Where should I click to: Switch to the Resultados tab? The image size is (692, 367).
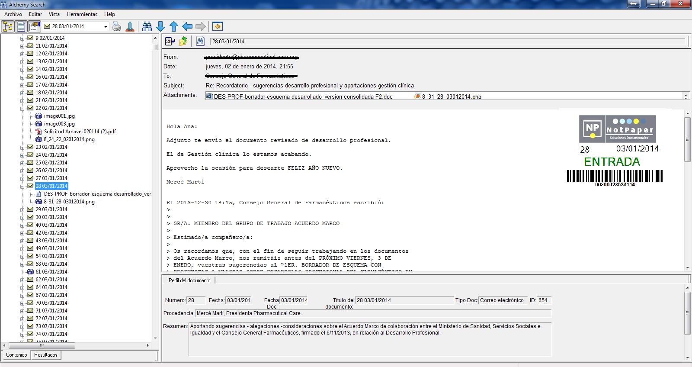(x=46, y=355)
